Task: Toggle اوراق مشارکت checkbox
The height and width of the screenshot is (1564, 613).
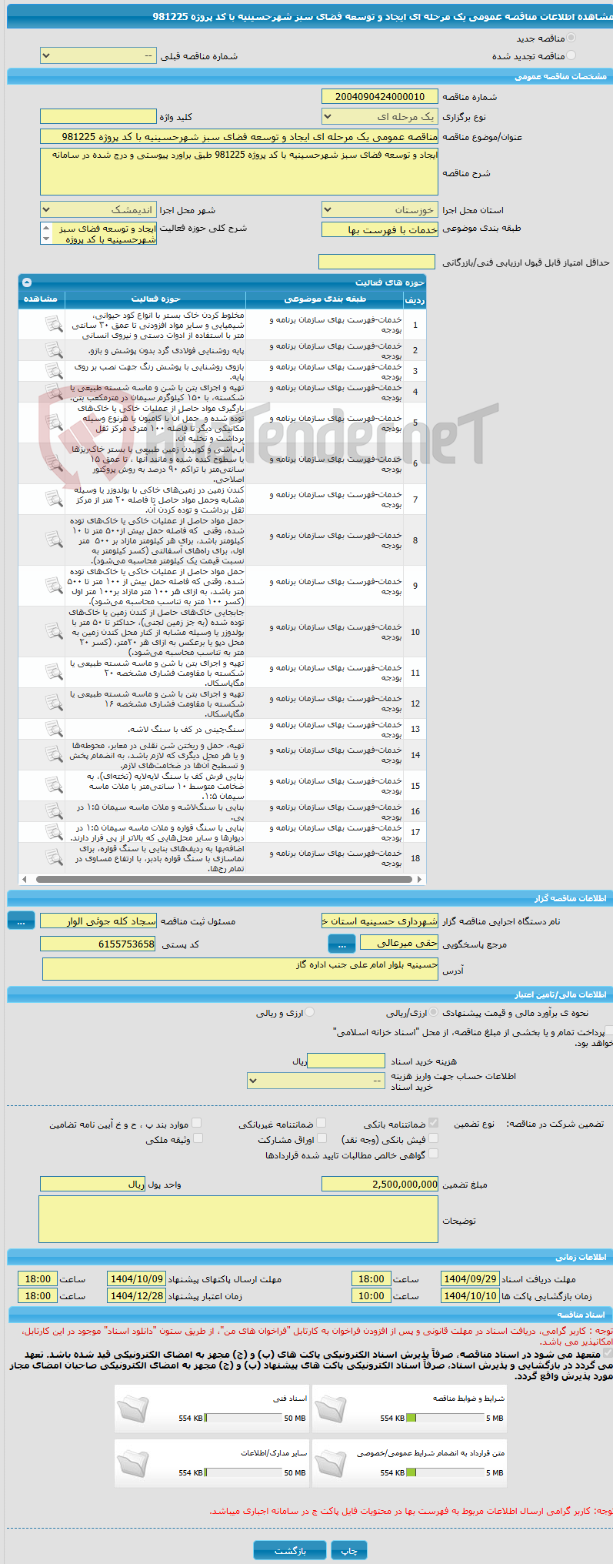Action: coord(321,1138)
